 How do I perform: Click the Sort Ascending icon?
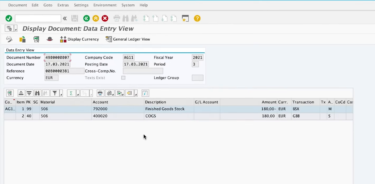pyautogui.click(x=21, y=93)
